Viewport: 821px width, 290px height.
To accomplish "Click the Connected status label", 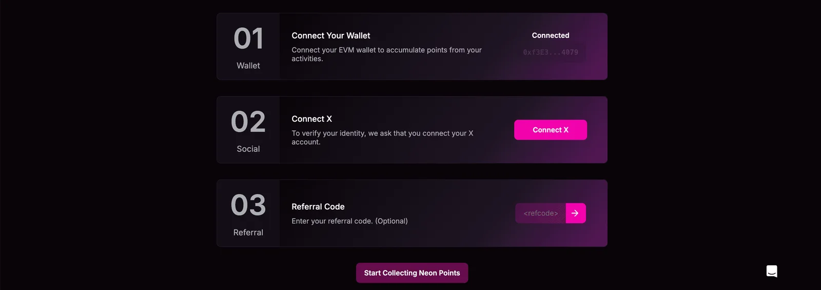I will click(551, 35).
